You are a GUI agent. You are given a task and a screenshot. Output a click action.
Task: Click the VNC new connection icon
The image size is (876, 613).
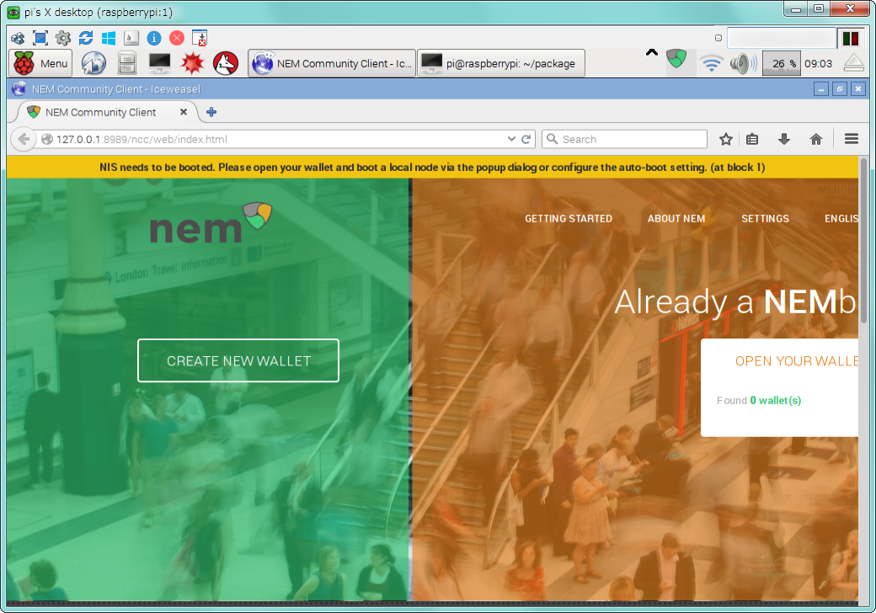tap(18, 38)
